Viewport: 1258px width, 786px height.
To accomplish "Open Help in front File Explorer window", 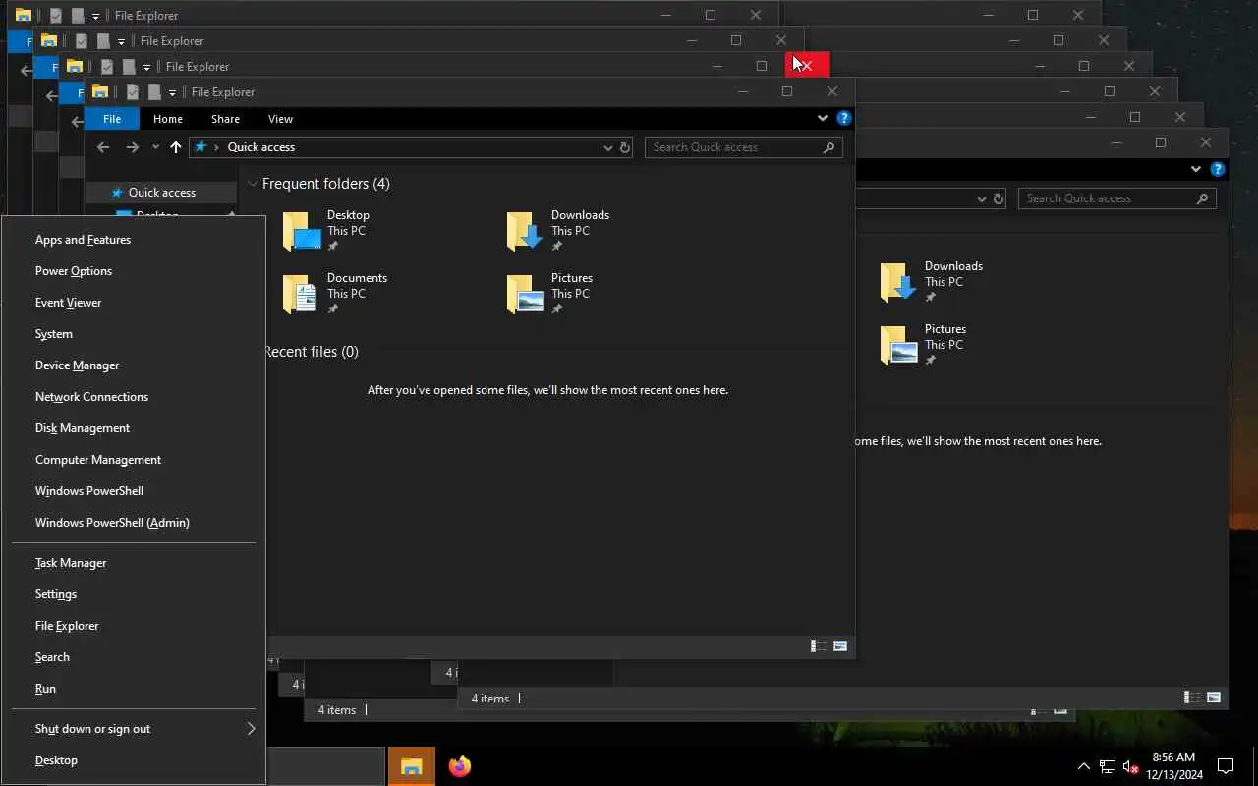I will pyautogui.click(x=843, y=118).
